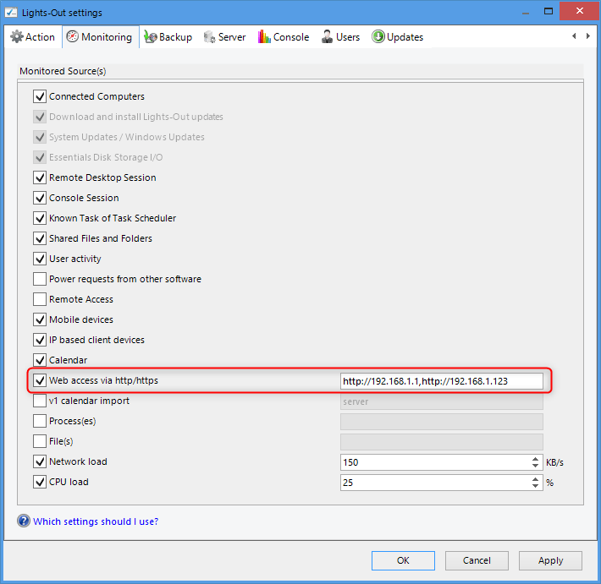
Task: Open the Server tab
Action: click(224, 37)
